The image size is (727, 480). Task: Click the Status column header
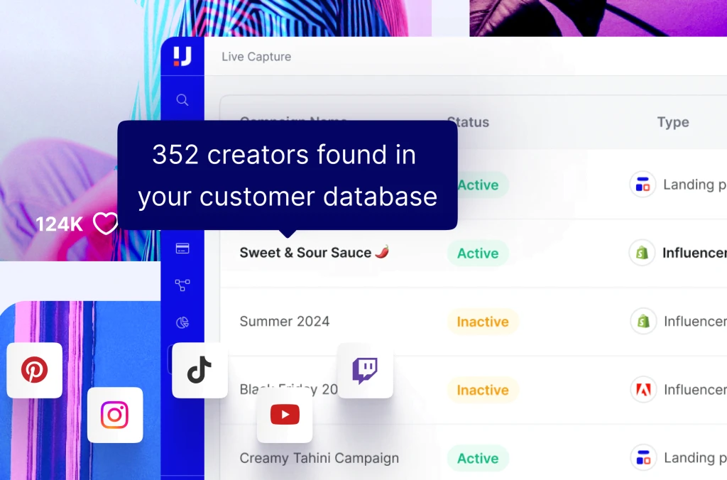[x=468, y=122]
